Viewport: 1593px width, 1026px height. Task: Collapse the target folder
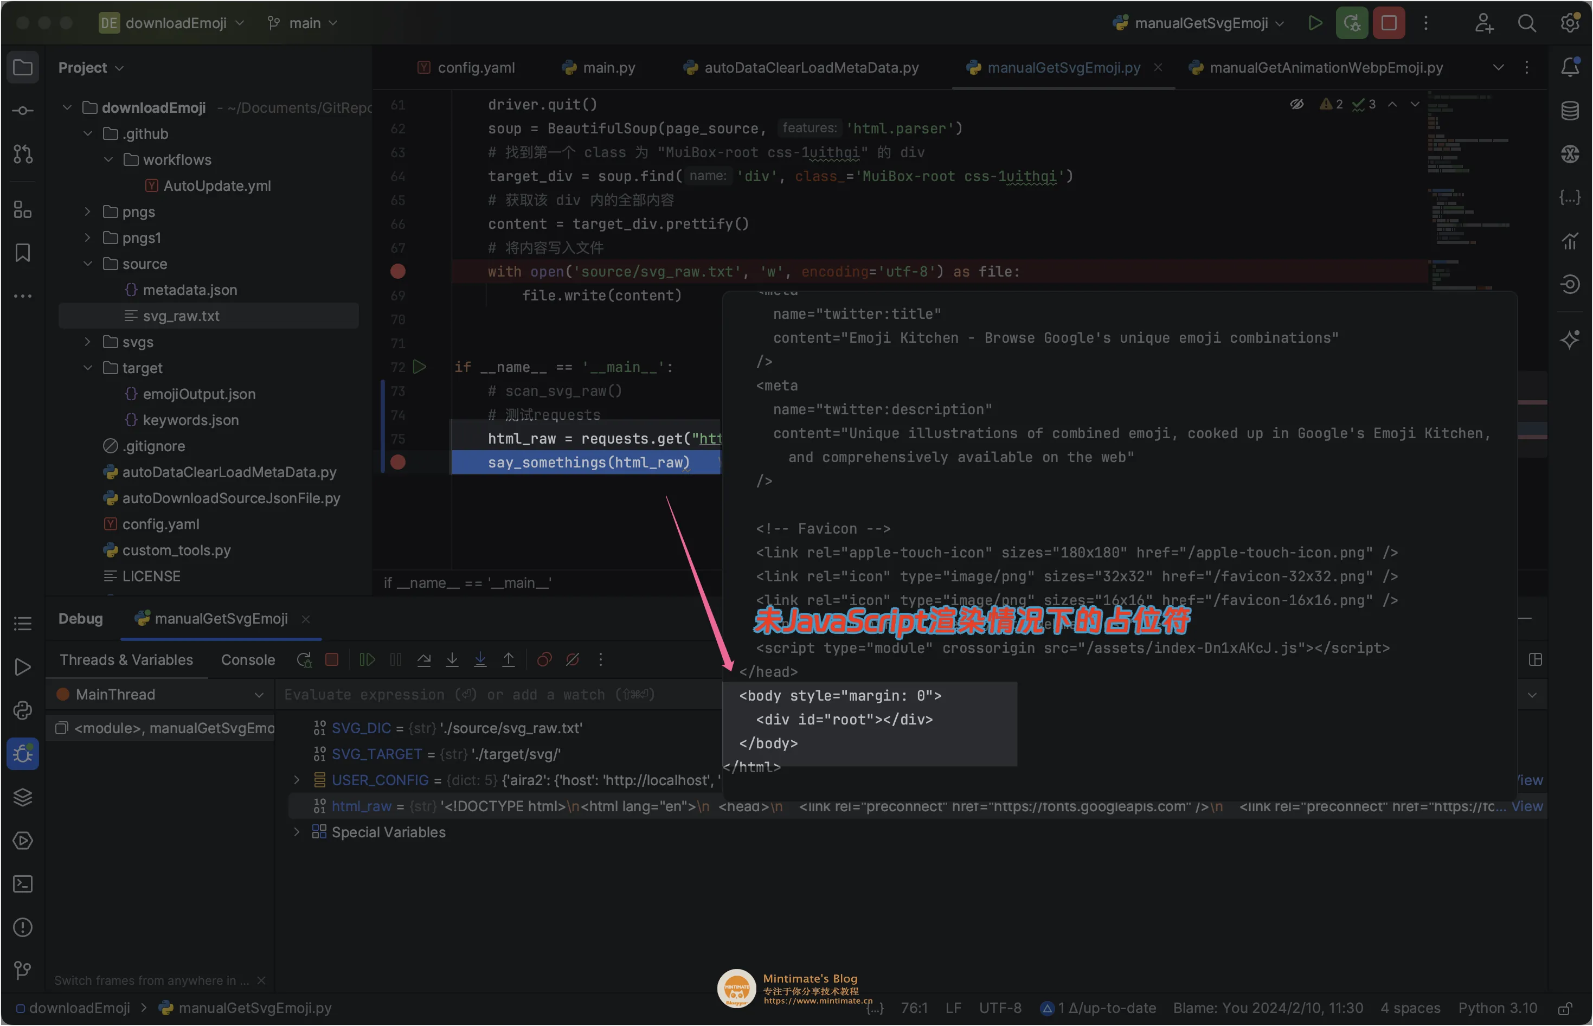pos(87,368)
